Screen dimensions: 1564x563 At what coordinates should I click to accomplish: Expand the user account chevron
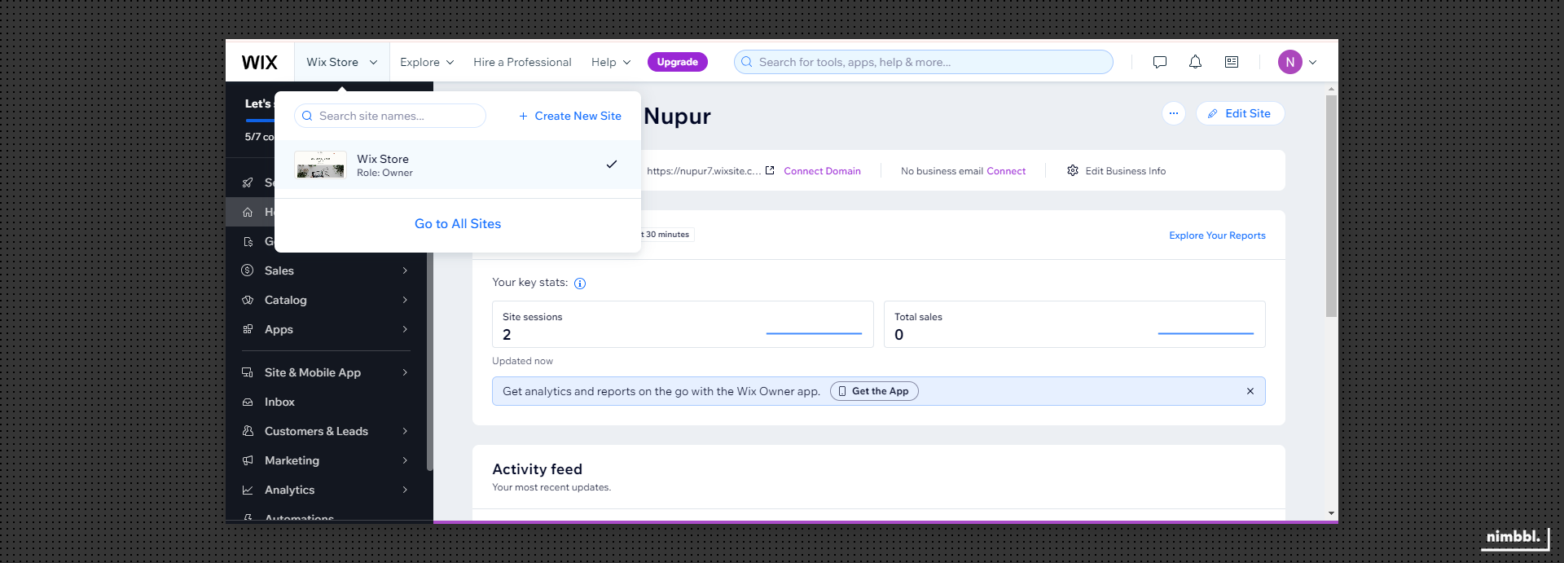click(1312, 62)
